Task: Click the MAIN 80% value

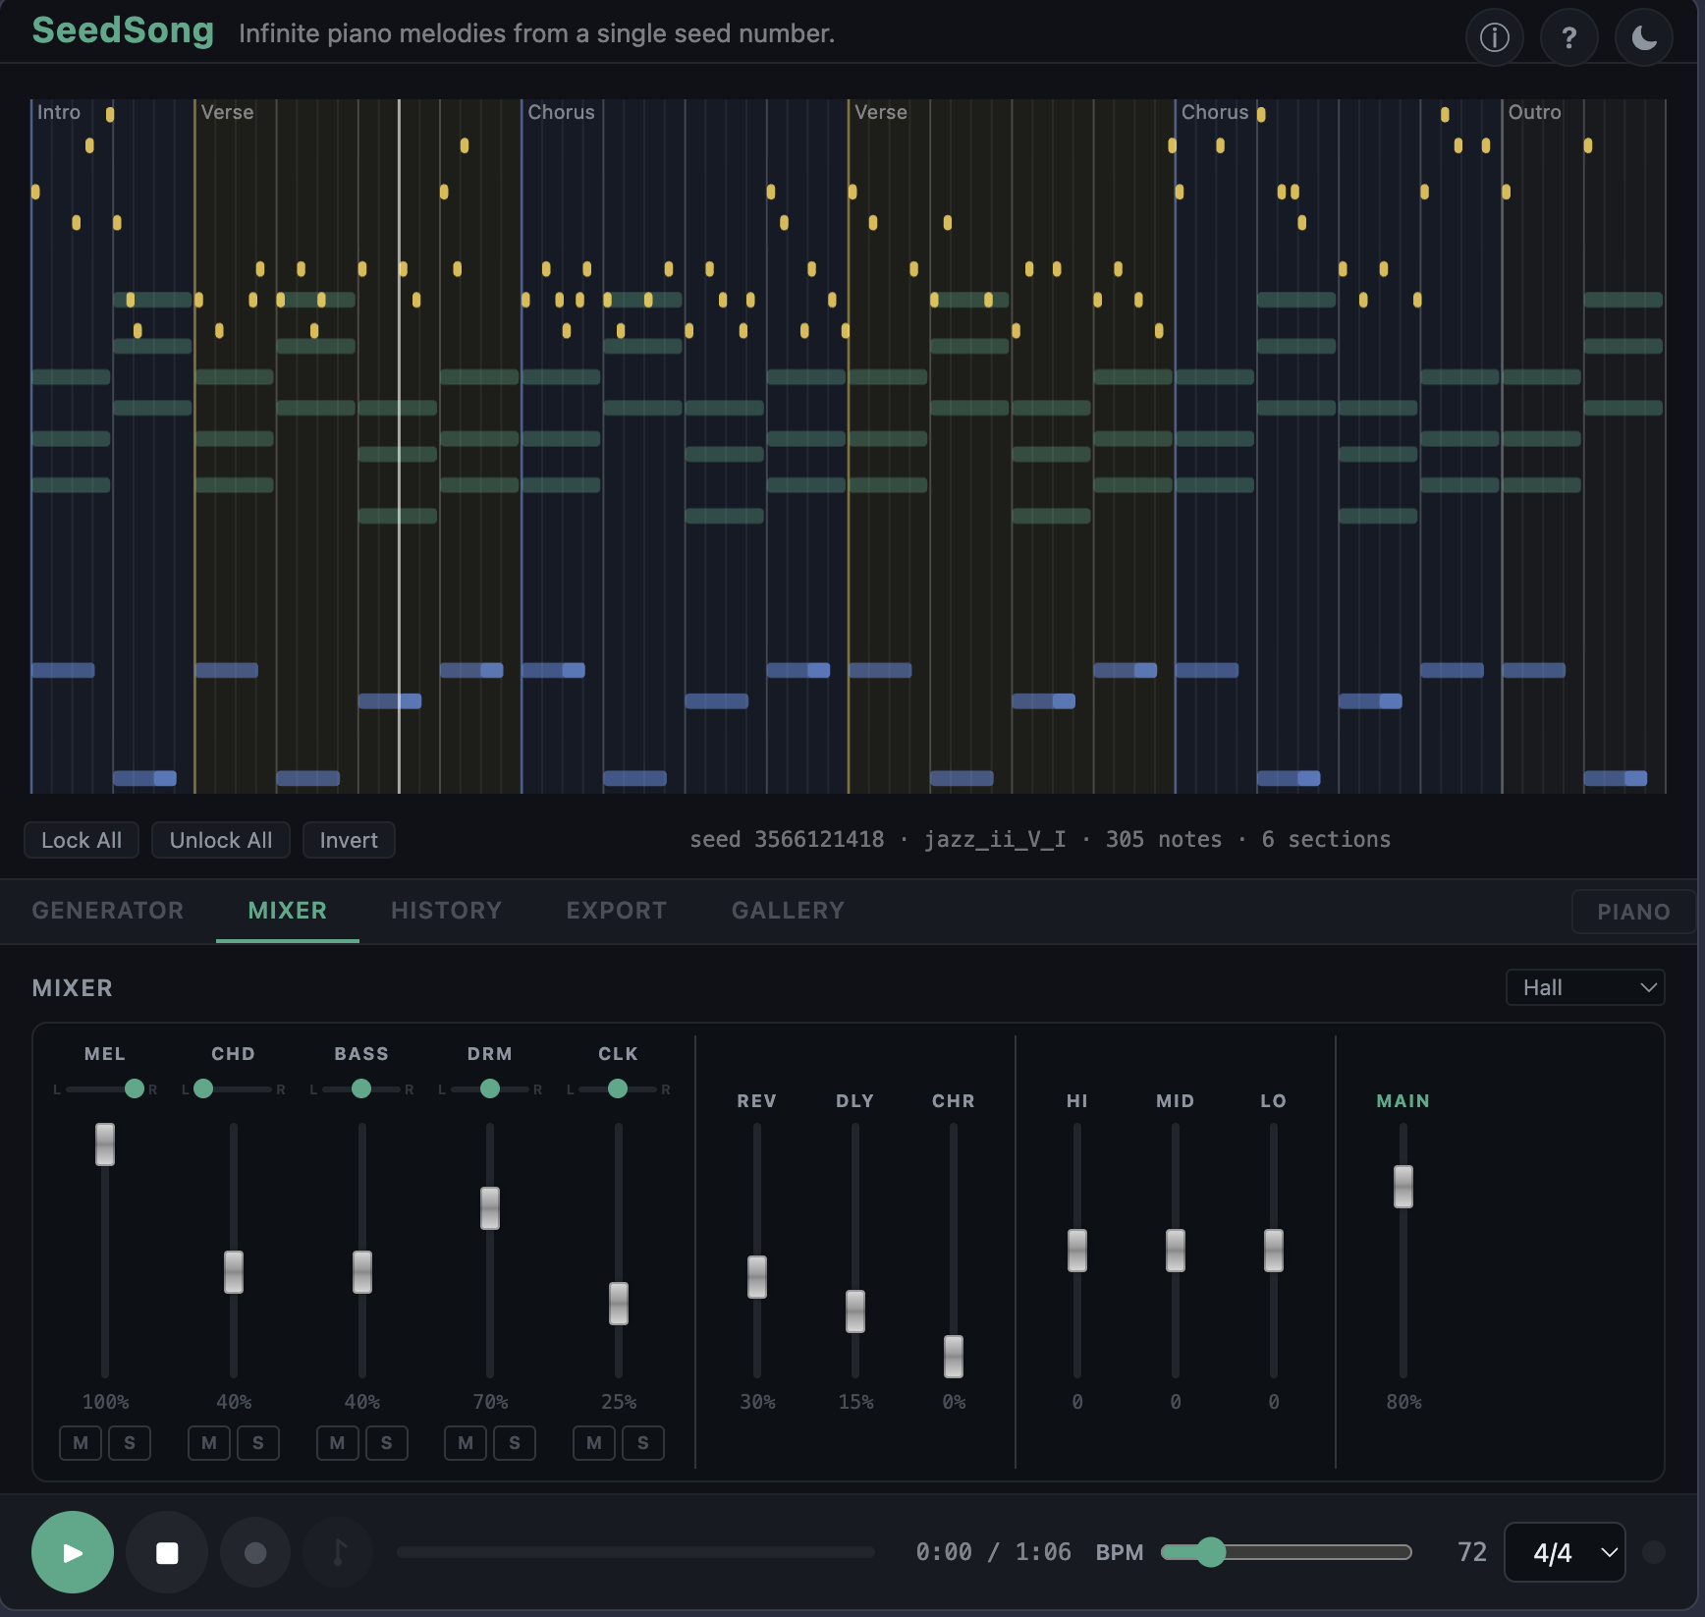Action: coord(1403,1402)
